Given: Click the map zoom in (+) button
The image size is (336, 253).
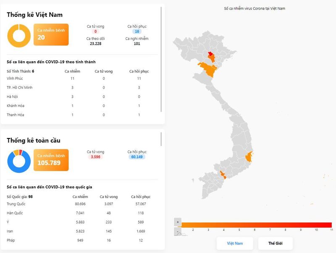Looking at the screenshot, I should [178, 222].
